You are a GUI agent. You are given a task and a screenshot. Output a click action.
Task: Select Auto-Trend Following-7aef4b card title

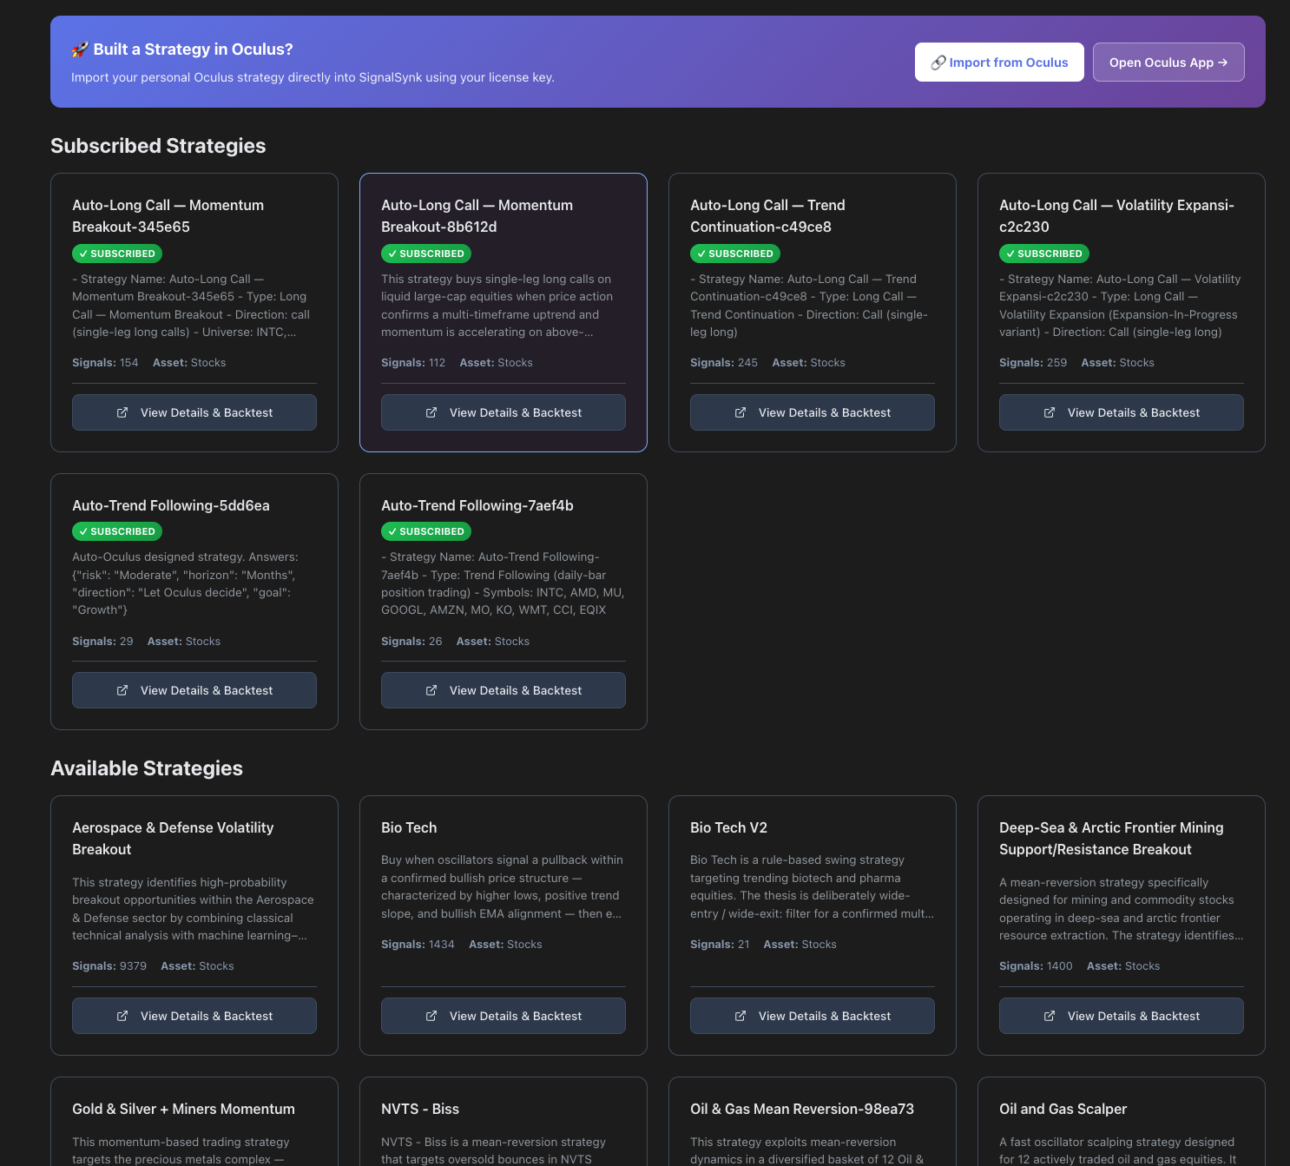(477, 505)
